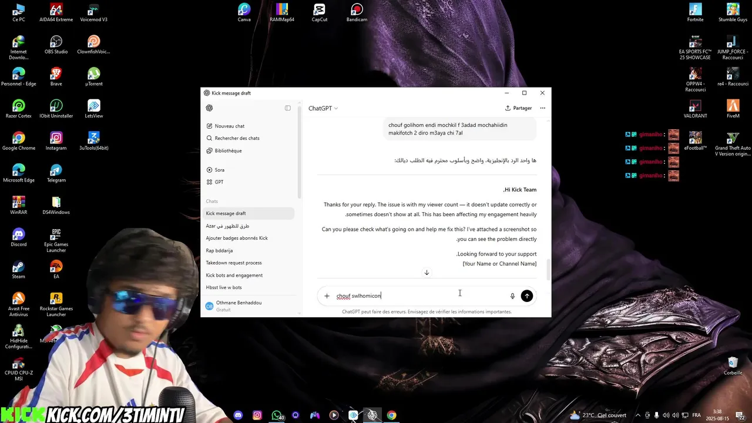Open the plus attachment menu in the message box
Screen dimensions: 752x423
[x=327, y=296]
